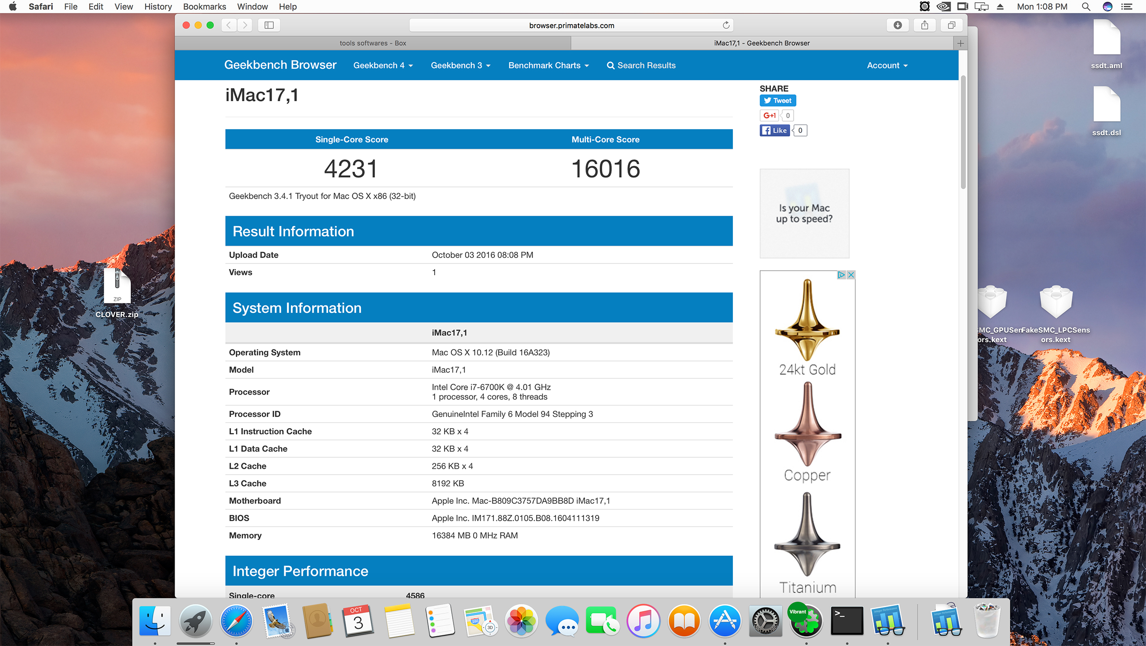This screenshot has width=1146, height=646.
Task: Click the Safari compass icon in Dock
Action: click(x=236, y=621)
